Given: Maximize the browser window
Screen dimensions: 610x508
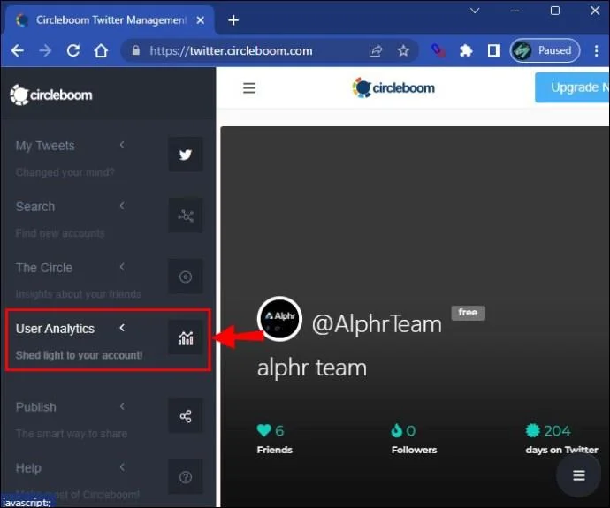Looking at the screenshot, I should (x=555, y=11).
